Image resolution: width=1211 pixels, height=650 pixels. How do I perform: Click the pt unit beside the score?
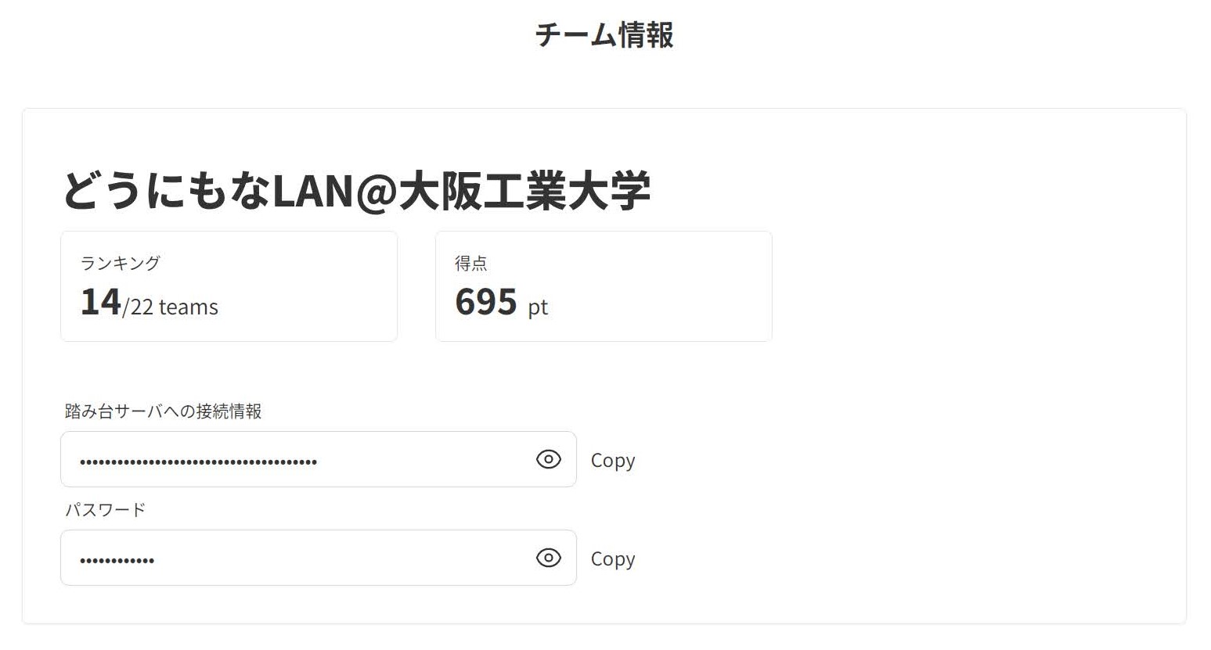tap(538, 307)
